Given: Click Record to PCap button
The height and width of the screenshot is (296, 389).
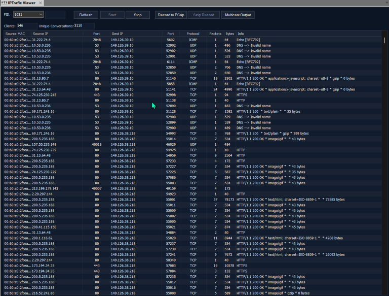Looking at the screenshot, I should click(x=171, y=15).
